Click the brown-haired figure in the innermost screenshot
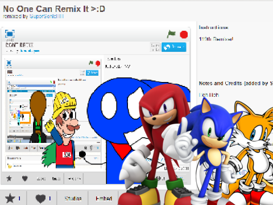 point(38,117)
